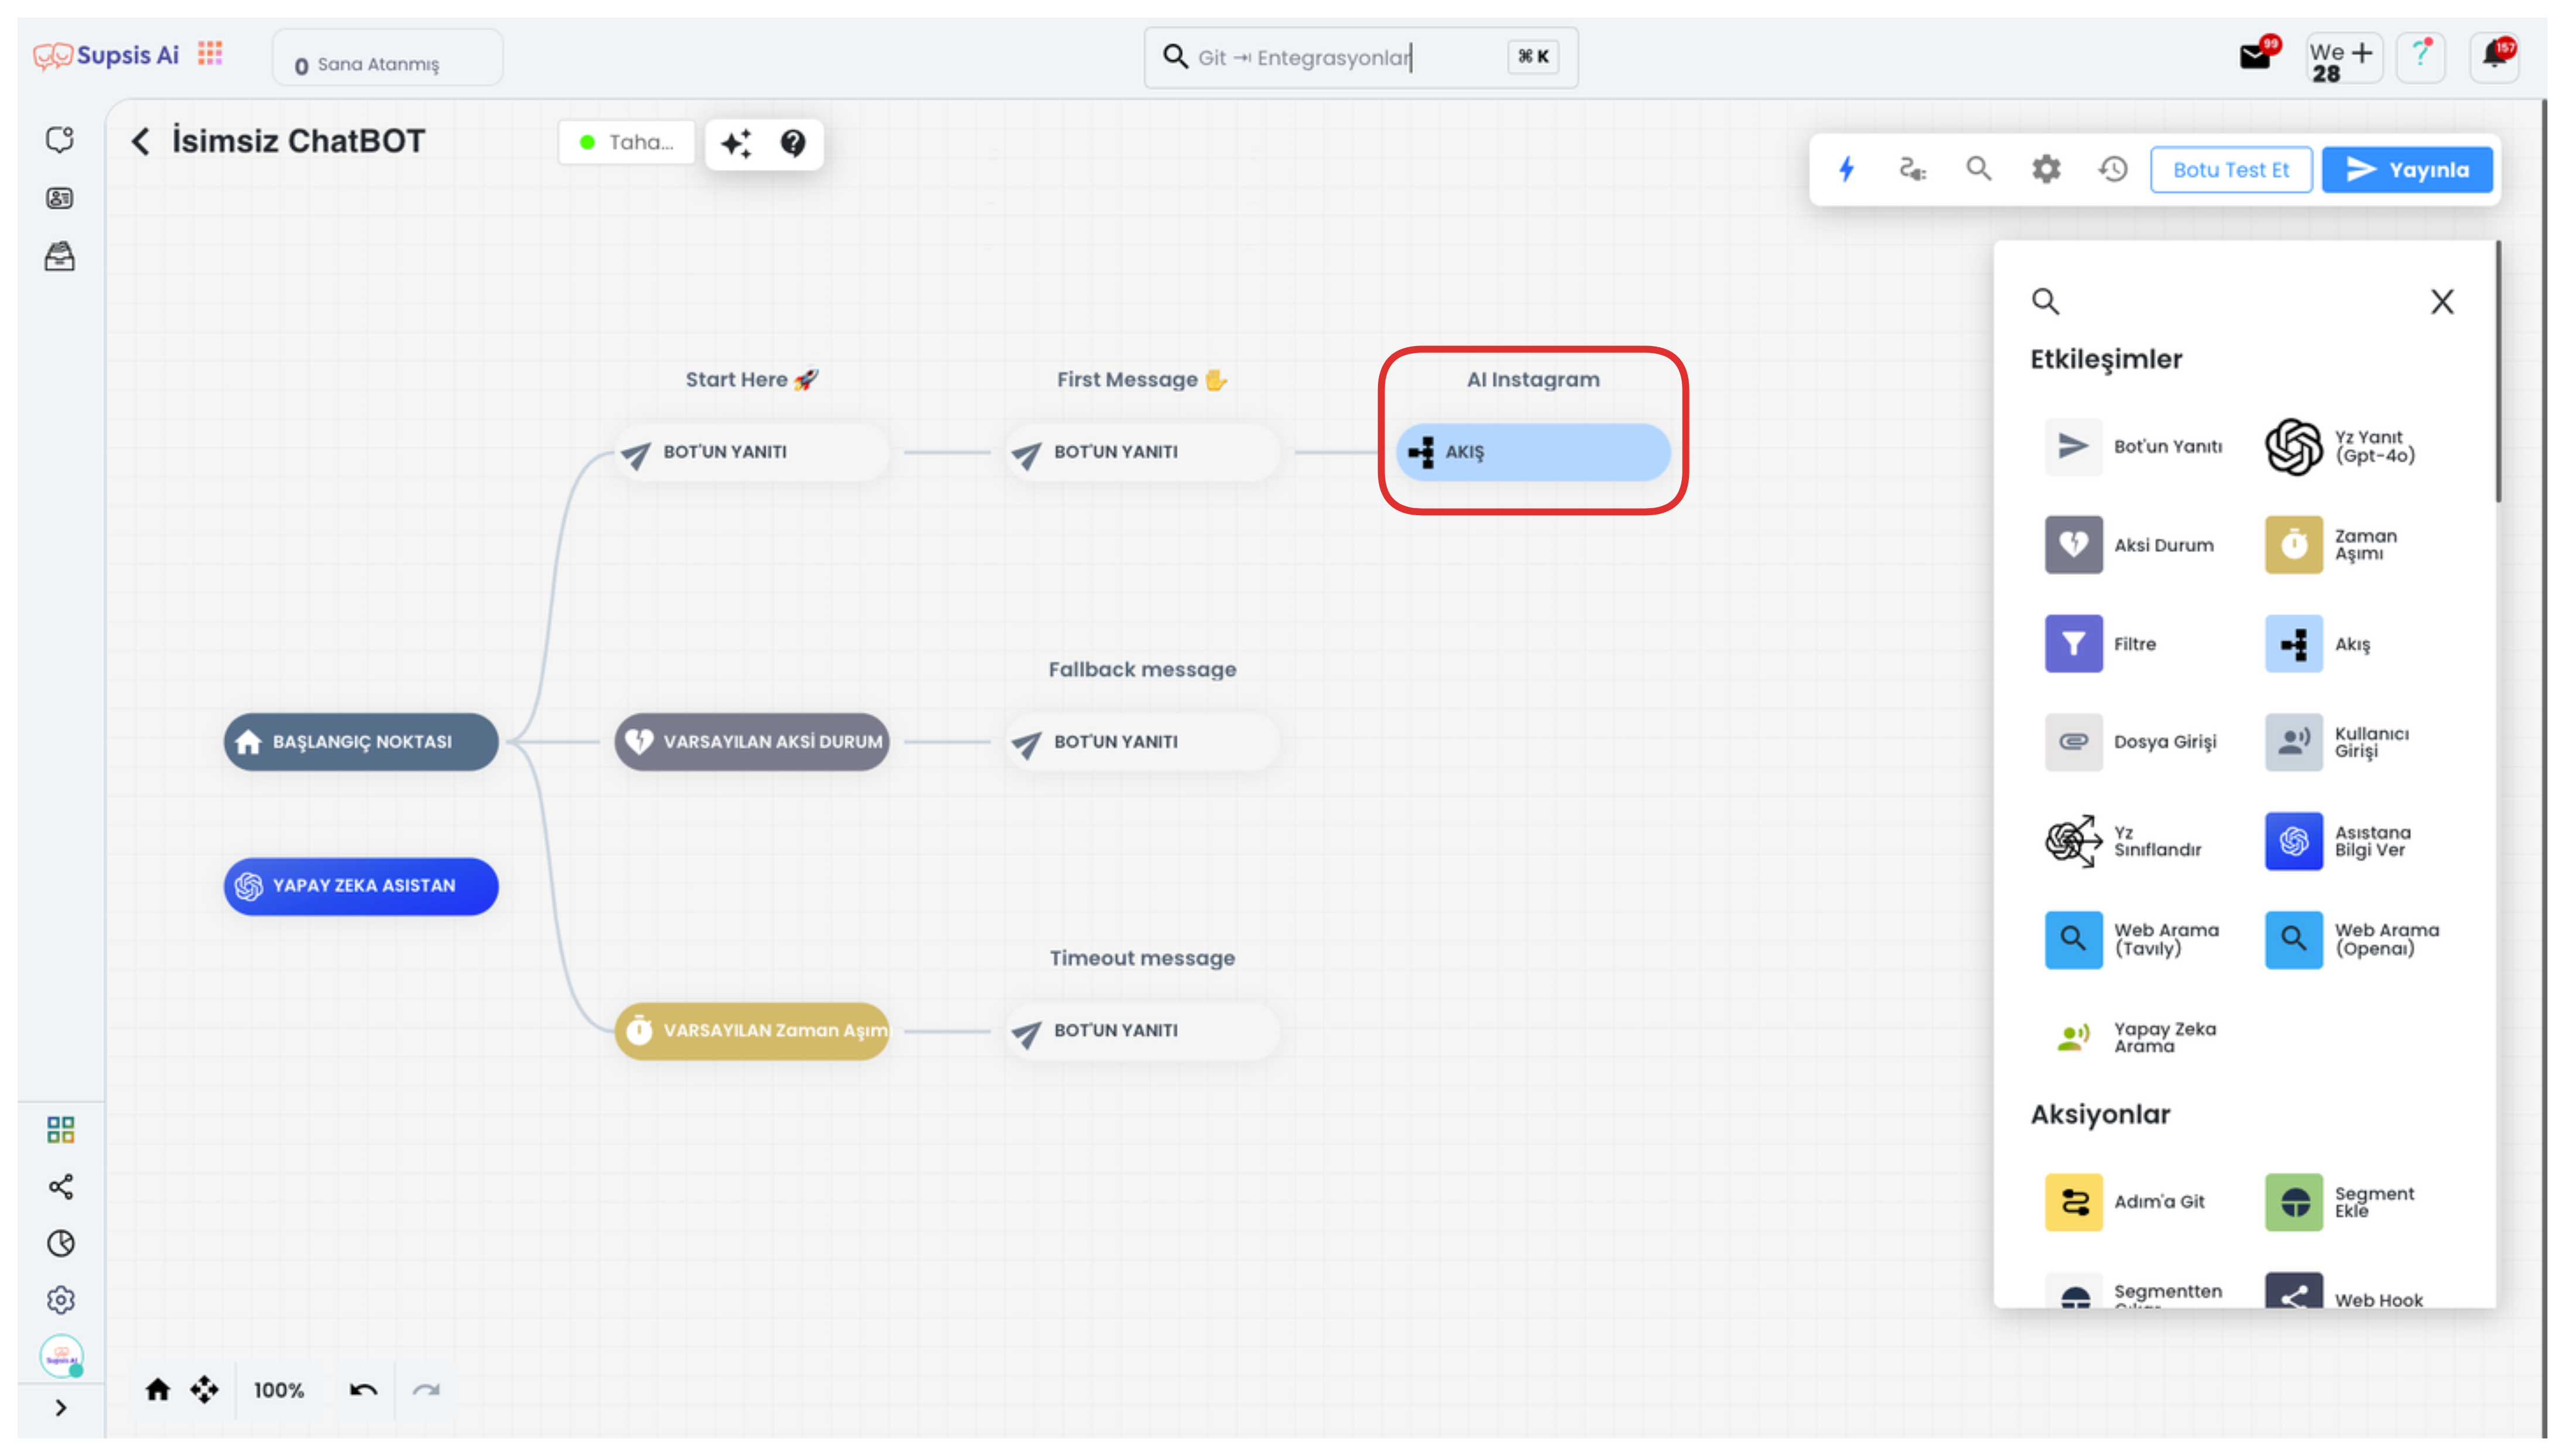Undo the last canvas action
This screenshot has width=2565, height=1456.
(x=363, y=1390)
